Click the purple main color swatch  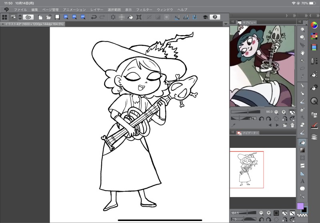pyautogui.click(x=300, y=206)
